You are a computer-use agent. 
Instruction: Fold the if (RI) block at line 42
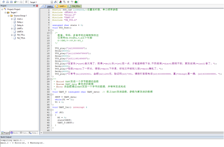tap(51, 115)
